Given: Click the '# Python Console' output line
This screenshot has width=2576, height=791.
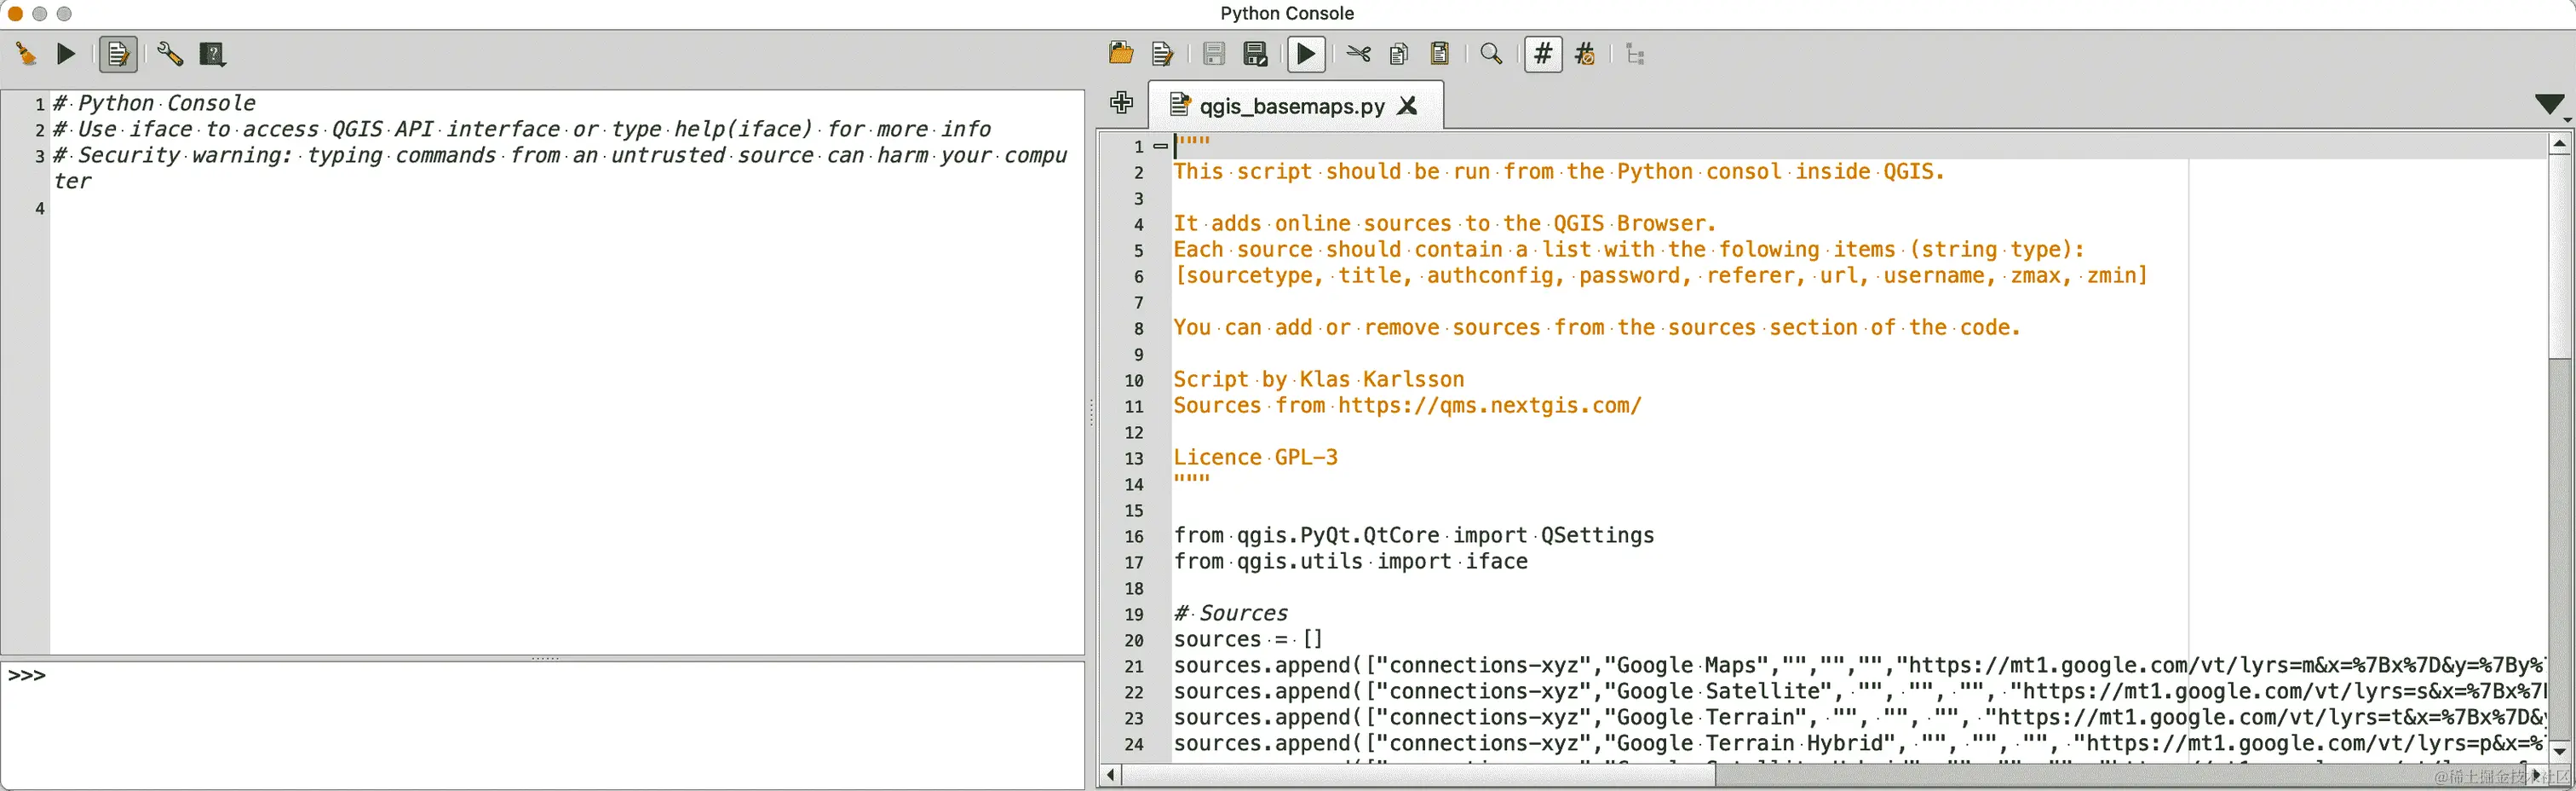Looking at the screenshot, I should click(155, 103).
